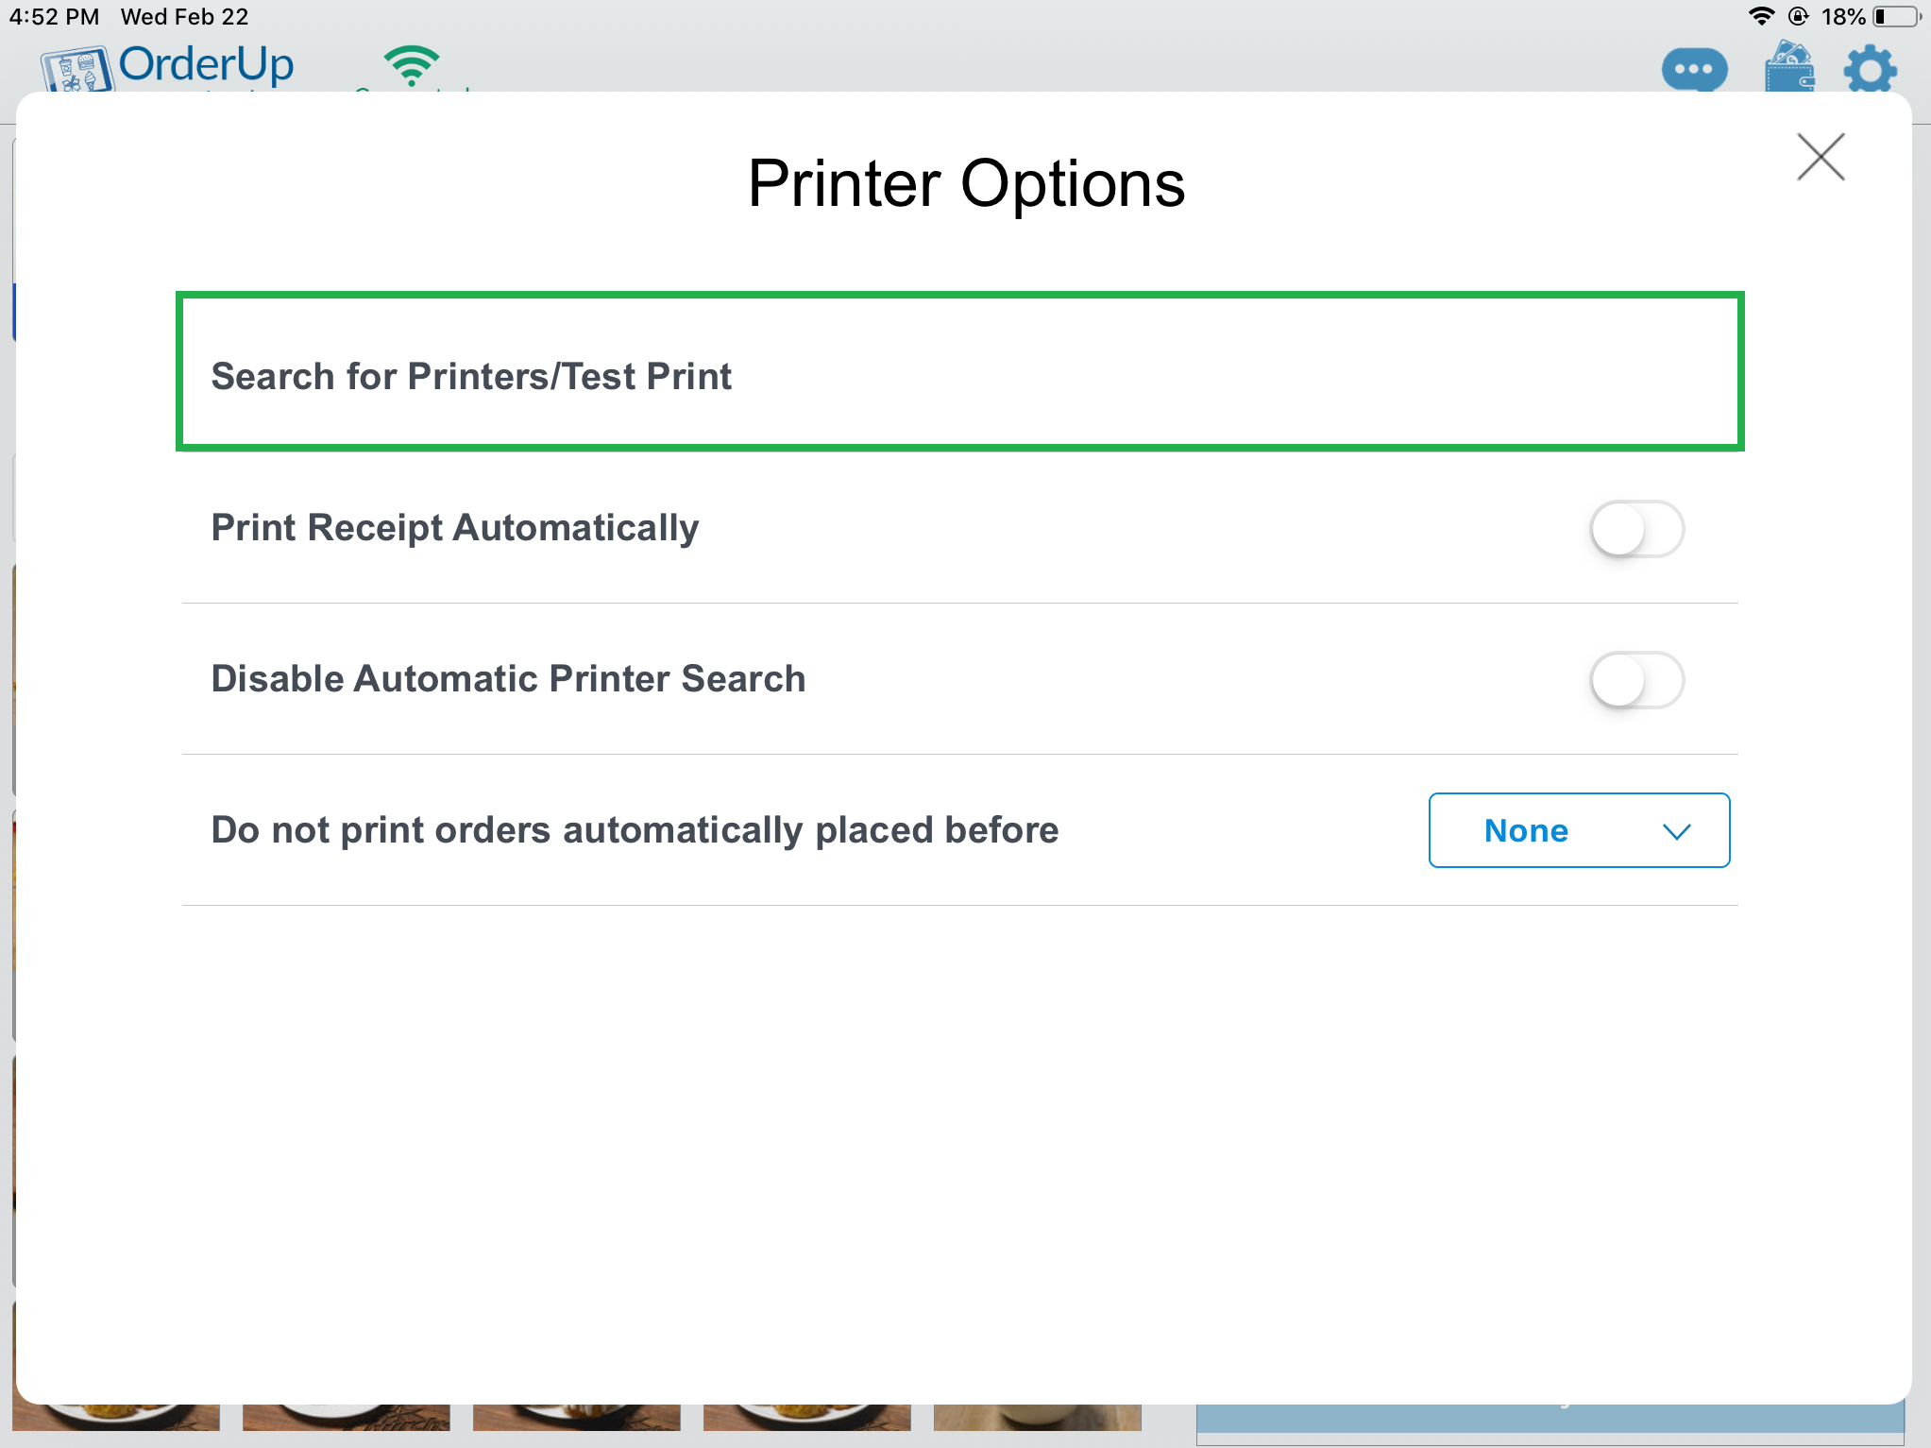The image size is (1931, 1448).
Task: Close the Printer Options dialog
Action: click(1821, 157)
